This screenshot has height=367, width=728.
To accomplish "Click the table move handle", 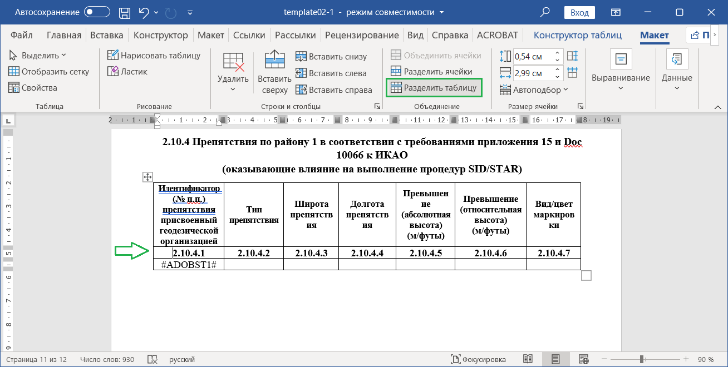I will tap(147, 177).
